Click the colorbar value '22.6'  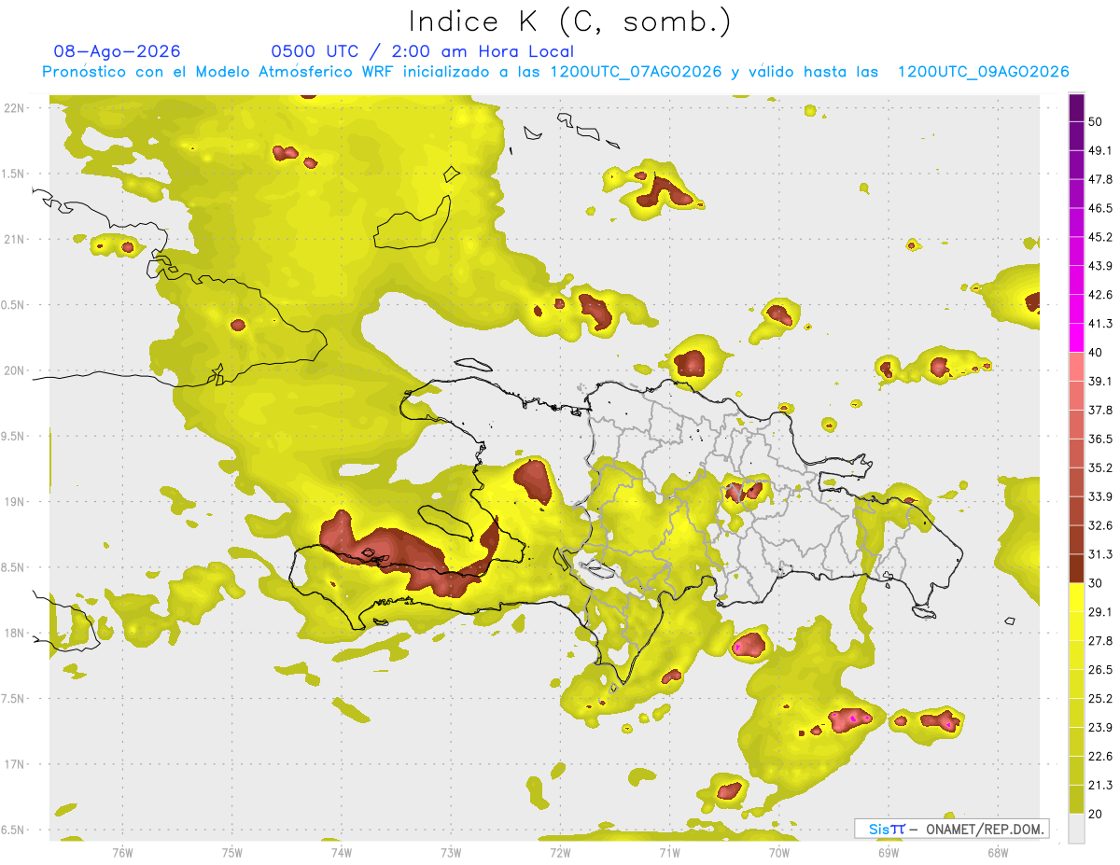(1100, 757)
